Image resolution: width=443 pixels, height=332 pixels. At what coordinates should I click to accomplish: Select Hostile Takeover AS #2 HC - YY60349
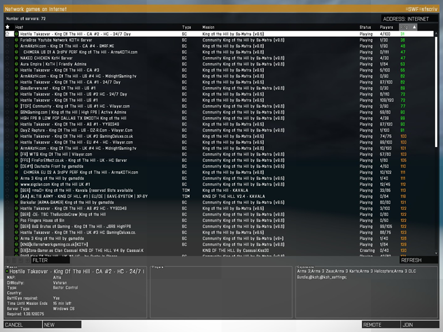pos(219,208)
